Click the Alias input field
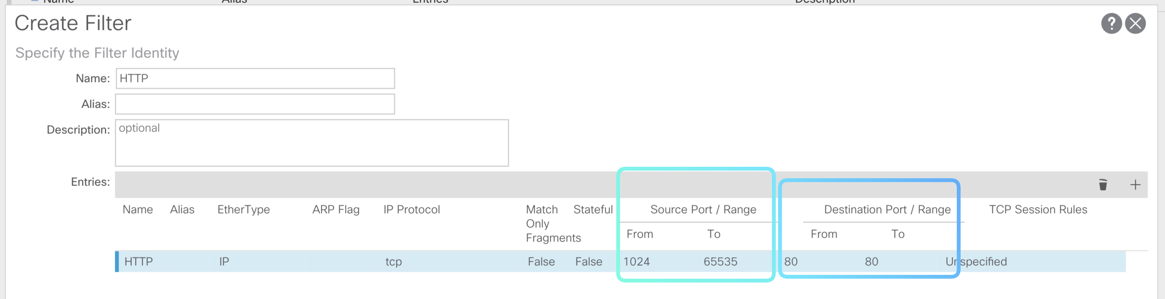 coord(255,104)
